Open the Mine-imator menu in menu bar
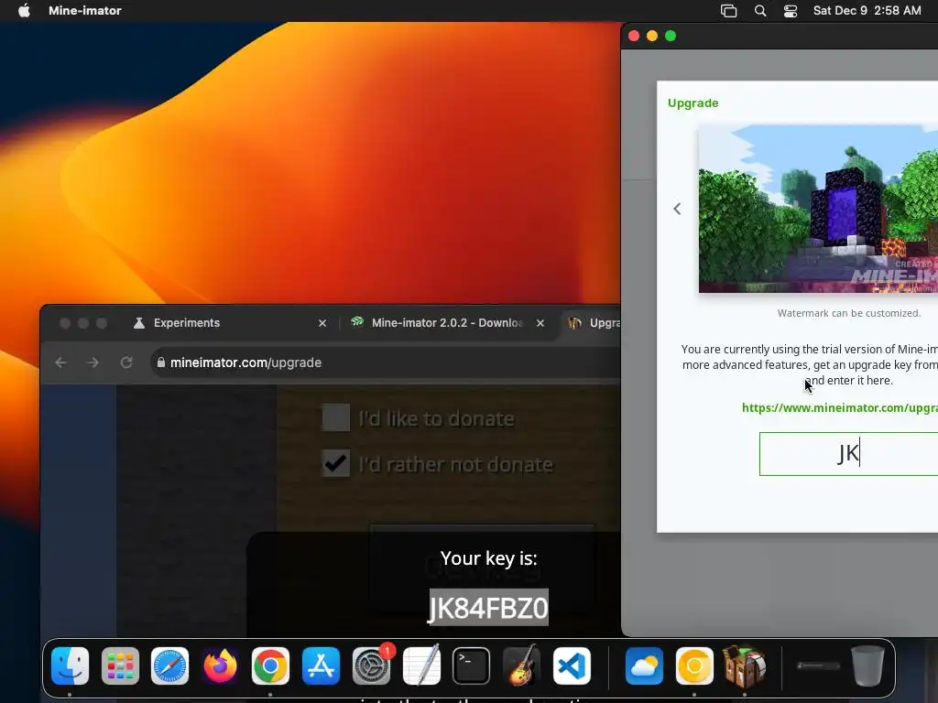This screenshot has width=938, height=703. [x=85, y=10]
